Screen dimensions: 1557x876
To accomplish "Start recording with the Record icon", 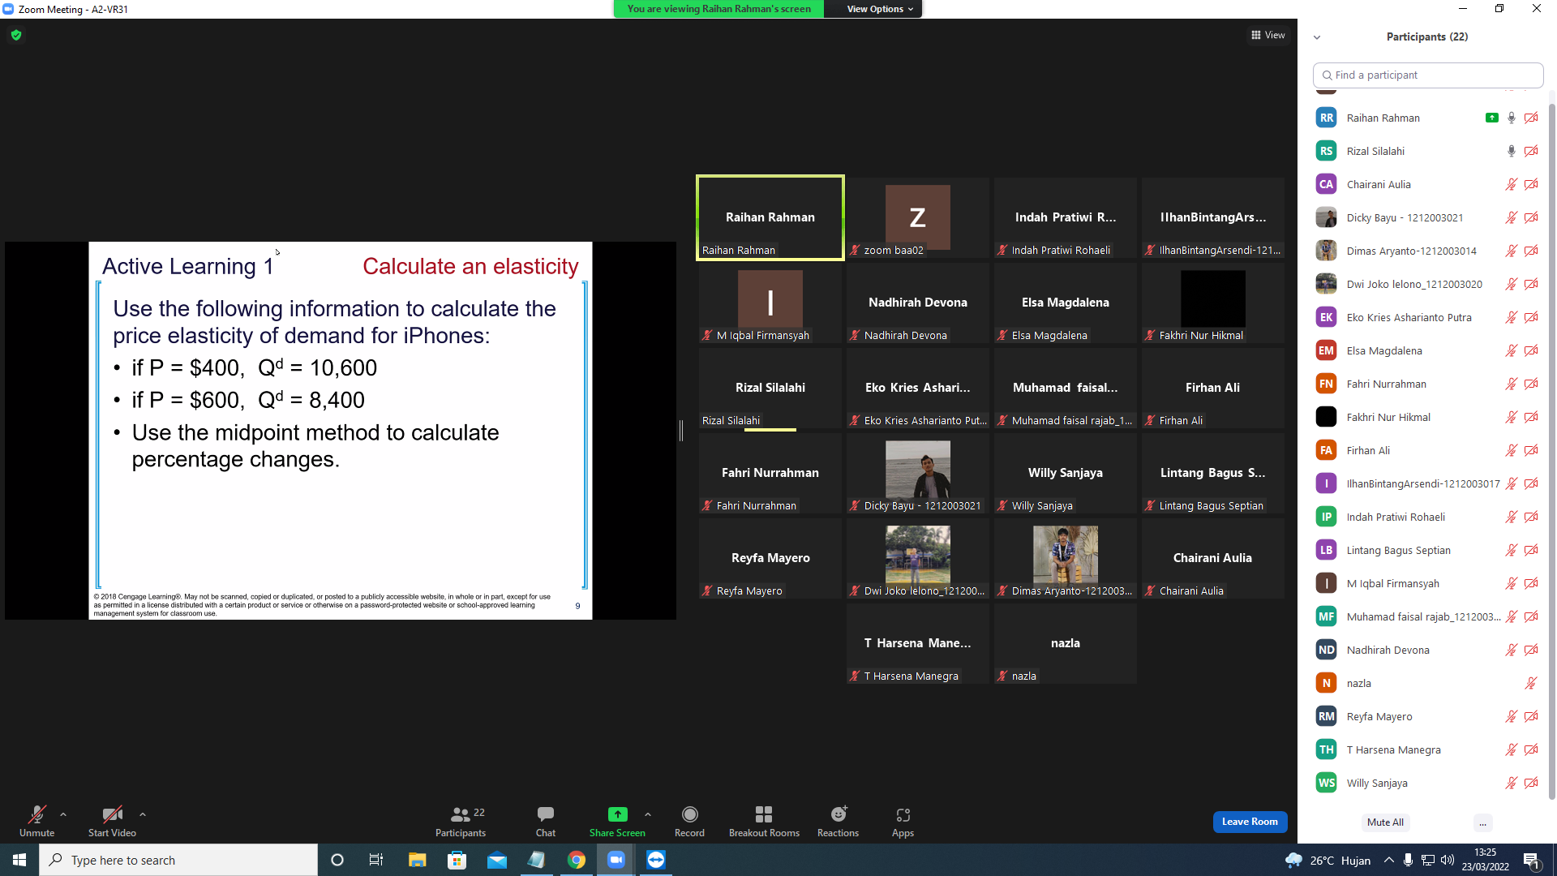I will pyautogui.click(x=690, y=814).
